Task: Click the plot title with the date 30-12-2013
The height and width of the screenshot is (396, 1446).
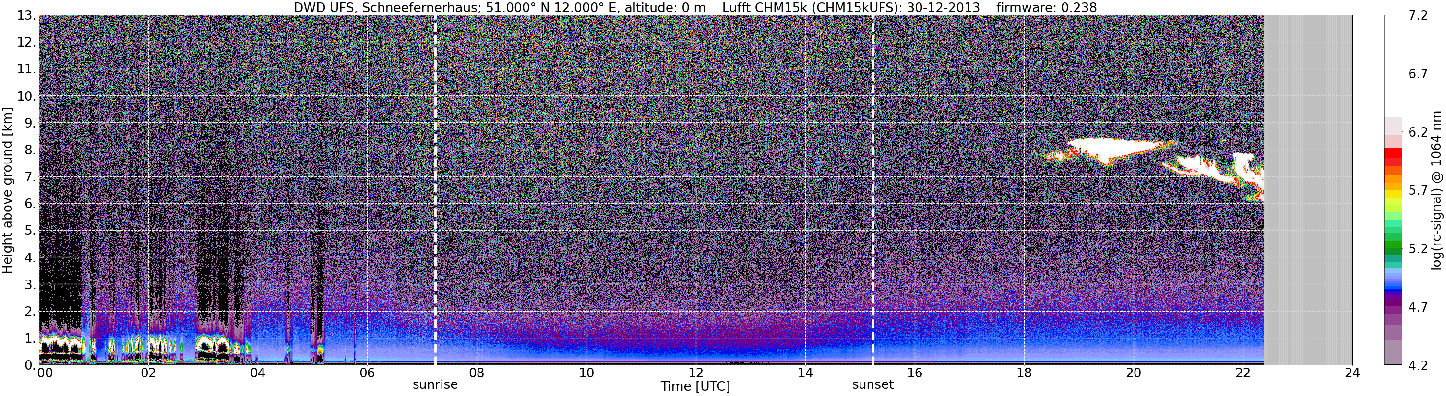Action: pyautogui.click(x=695, y=7)
